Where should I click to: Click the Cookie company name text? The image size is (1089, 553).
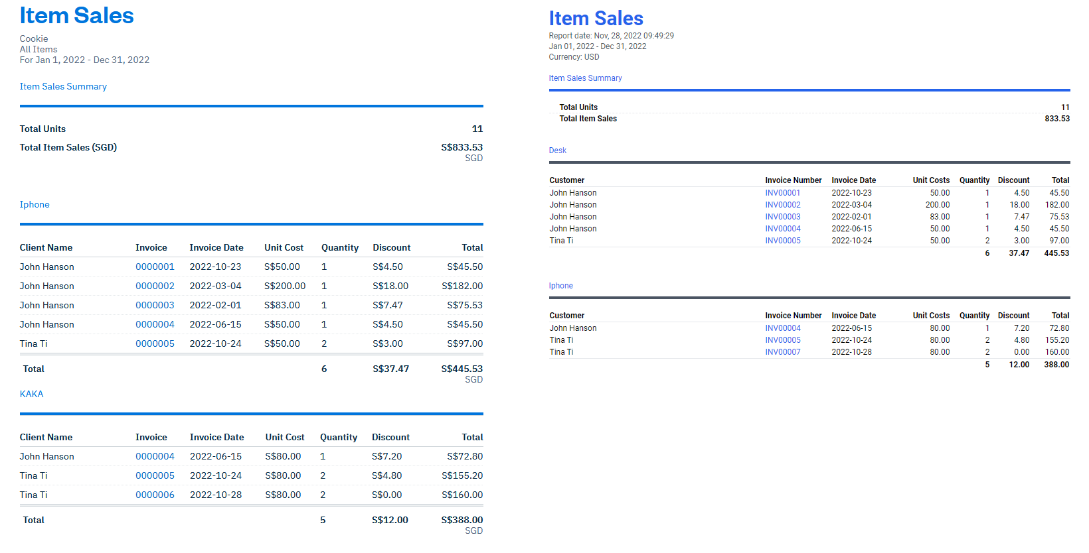point(34,38)
